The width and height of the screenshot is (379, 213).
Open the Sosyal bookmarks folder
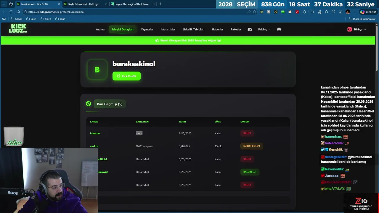17,19
